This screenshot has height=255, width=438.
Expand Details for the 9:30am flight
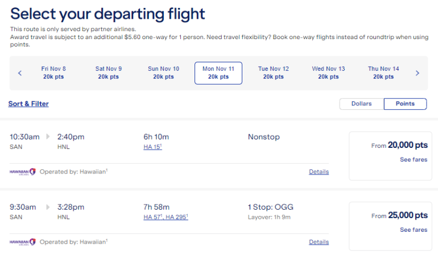point(319,242)
